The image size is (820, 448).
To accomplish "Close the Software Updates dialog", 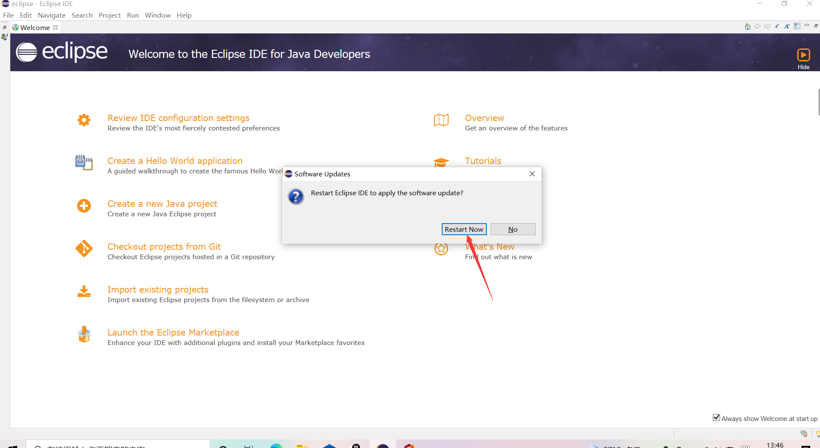I will [x=532, y=174].
